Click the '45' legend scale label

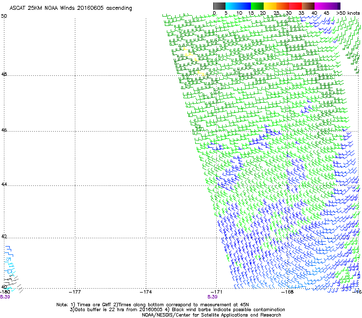click(x=326, y=13)
